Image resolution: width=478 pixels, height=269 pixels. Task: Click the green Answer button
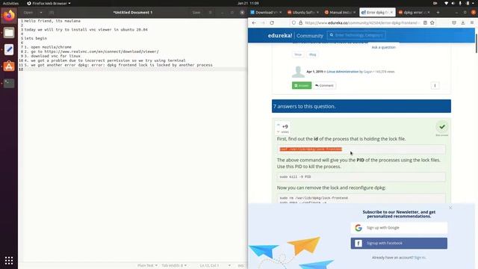[302, 86]
